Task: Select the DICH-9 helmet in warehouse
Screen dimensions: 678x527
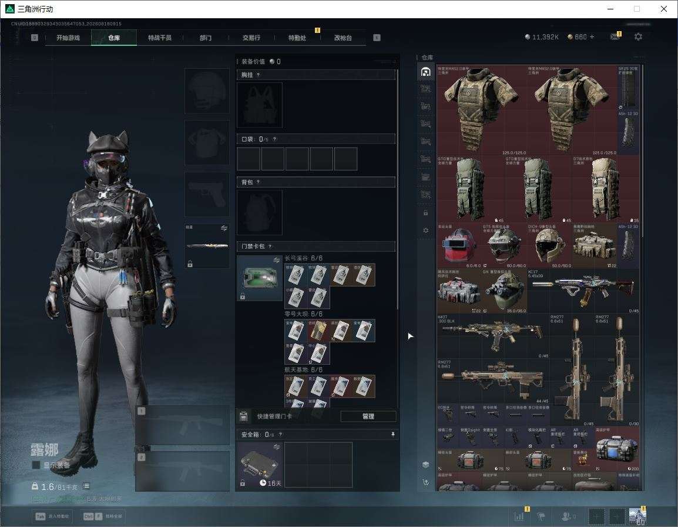Action: click(x=549, y=246)
